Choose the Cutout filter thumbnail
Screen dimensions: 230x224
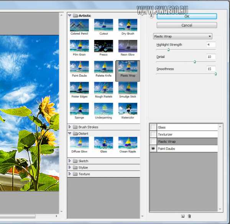coord(103,25)
